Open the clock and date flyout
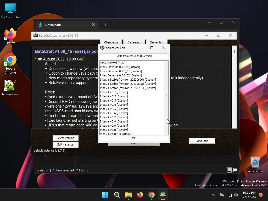Viewport: 268px width, 201px height. coord(249,195)
